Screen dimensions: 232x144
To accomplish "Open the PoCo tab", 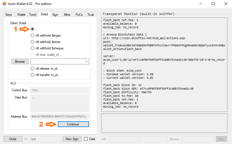I will (x=79, y=15).
